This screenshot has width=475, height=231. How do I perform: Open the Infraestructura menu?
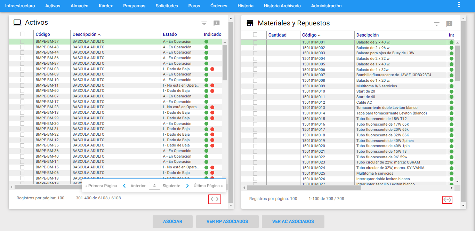pyautogui.click(x=20, y=6)
